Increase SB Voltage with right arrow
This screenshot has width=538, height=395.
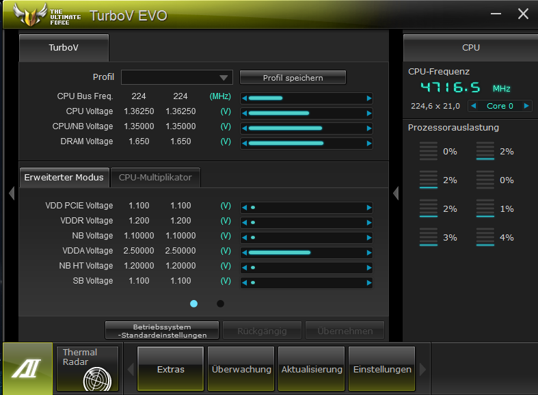click(x=369, y=282)
